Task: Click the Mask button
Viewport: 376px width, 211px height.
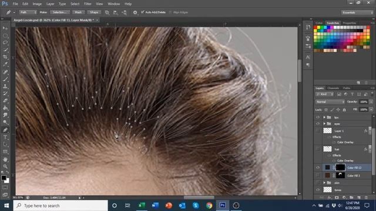Action: click(78, 12)
